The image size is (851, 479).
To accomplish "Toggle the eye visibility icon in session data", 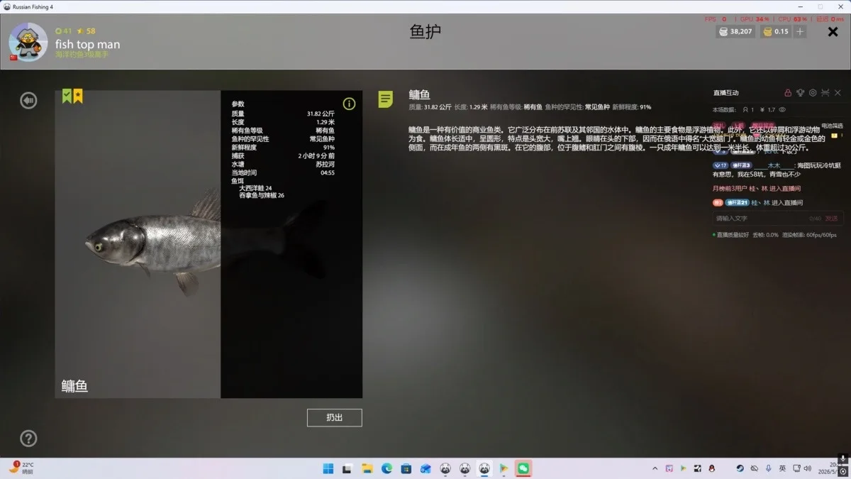I will pos(782,110).
